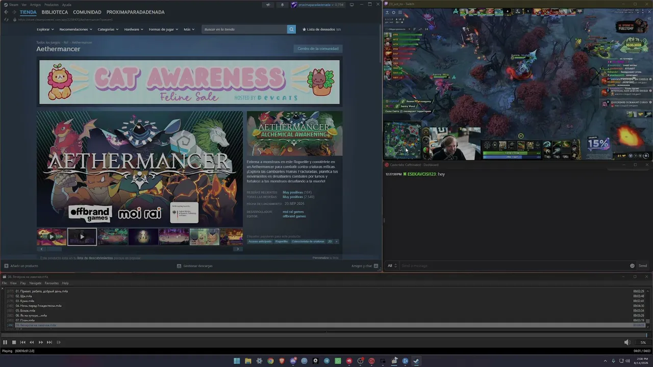Viewport: 653px width, 367px height.
Task: Select track 02. Ща.m4a in playlist
Action: [x=23, y=296]
